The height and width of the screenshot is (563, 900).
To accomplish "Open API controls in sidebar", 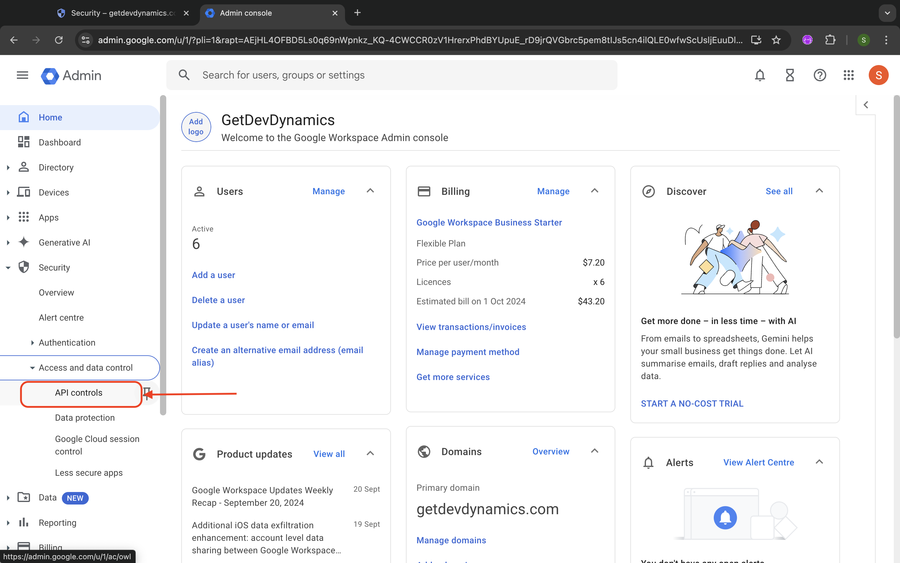I will pyautogui.click(x=78, y=393).
